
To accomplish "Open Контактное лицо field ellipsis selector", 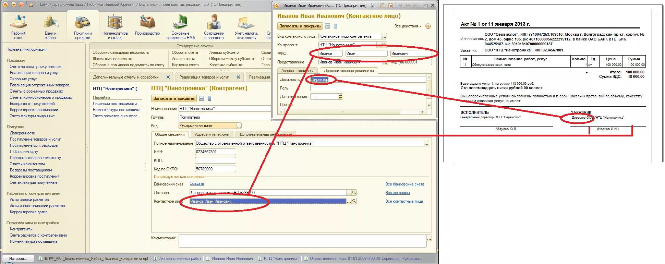I will (x=349, y=201).
